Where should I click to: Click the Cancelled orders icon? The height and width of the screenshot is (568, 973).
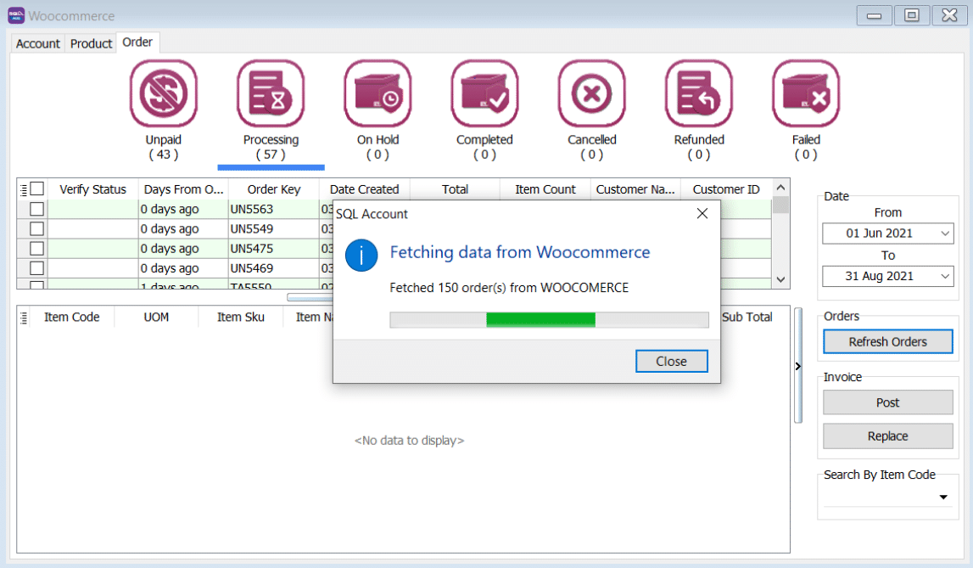click(x=591, y=94)
